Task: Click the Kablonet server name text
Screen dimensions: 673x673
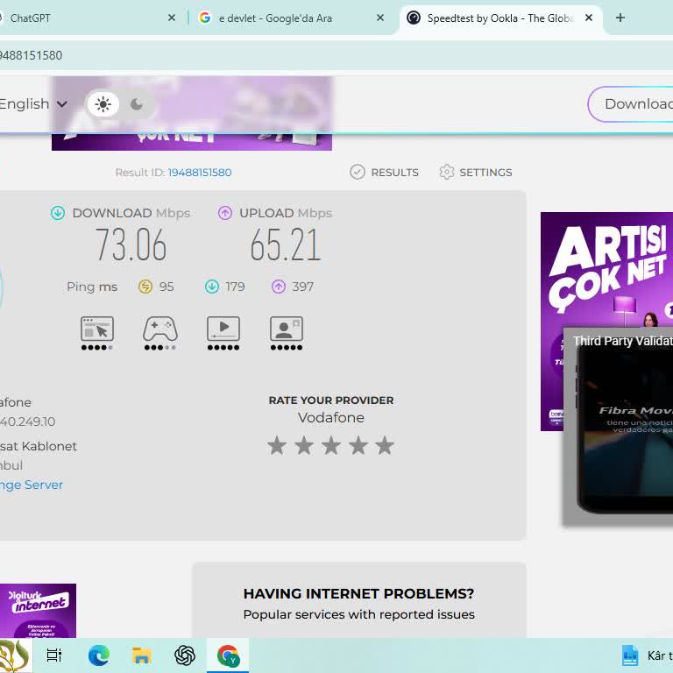Action: pyautogui.click(x=39, y=446)
